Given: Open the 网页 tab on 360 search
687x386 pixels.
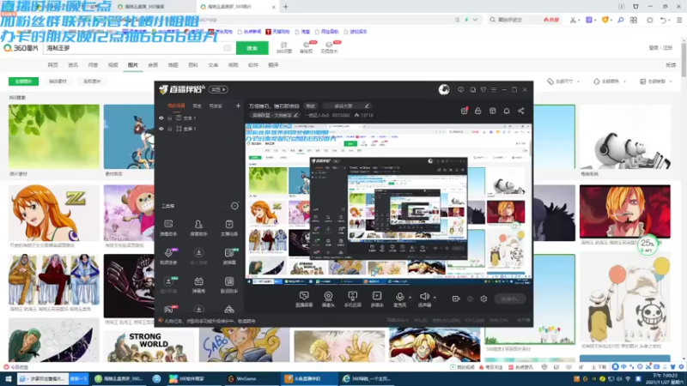Looking at the screenshot, I should (52, 65).
